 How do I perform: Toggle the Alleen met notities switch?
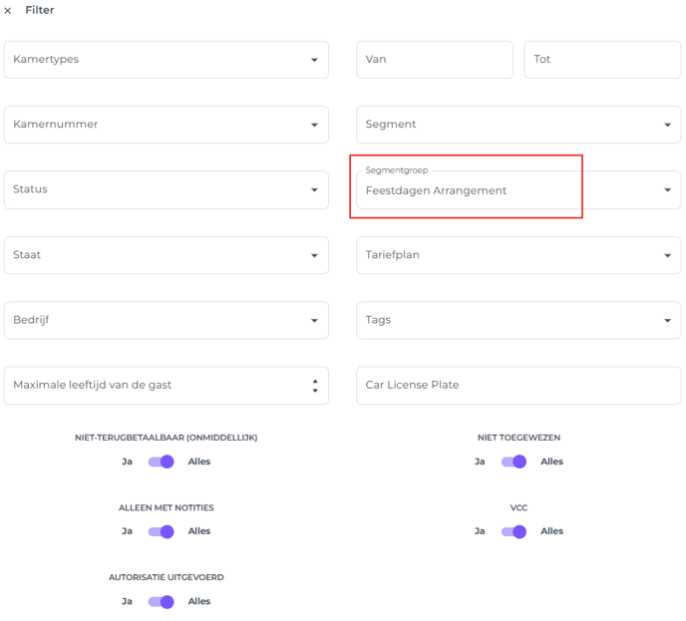click(161, 531)
